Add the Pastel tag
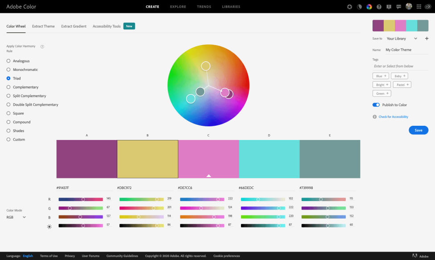 (402, 85)
